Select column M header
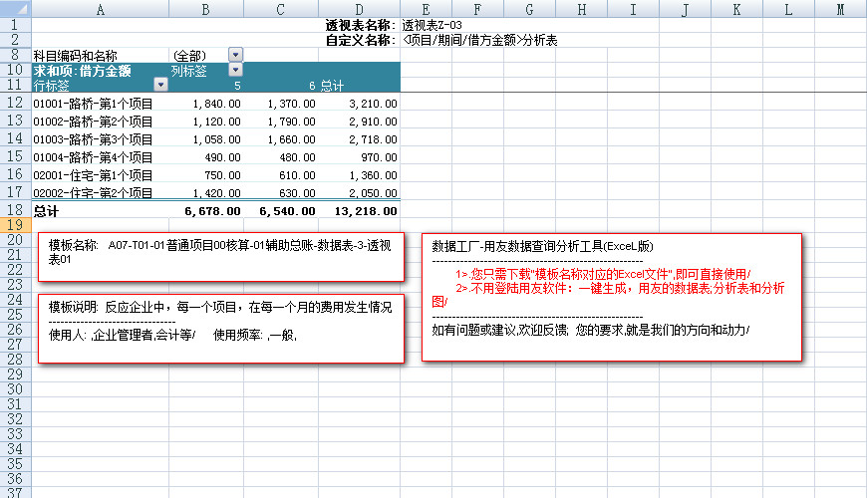The height and width of the screenshot is (498, 867). [840, 9]
